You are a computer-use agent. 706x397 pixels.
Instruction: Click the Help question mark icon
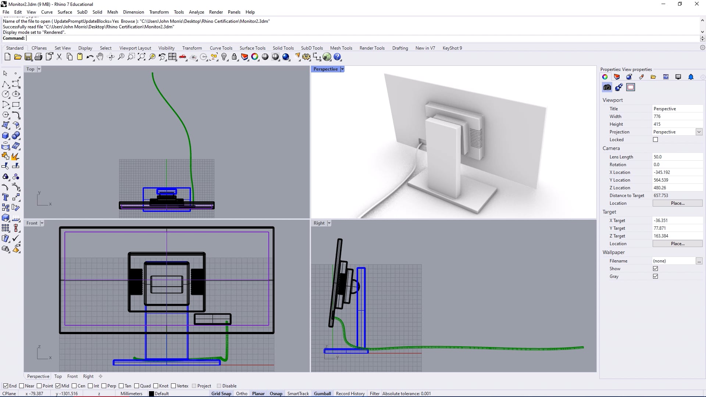(x=337, y=57)
